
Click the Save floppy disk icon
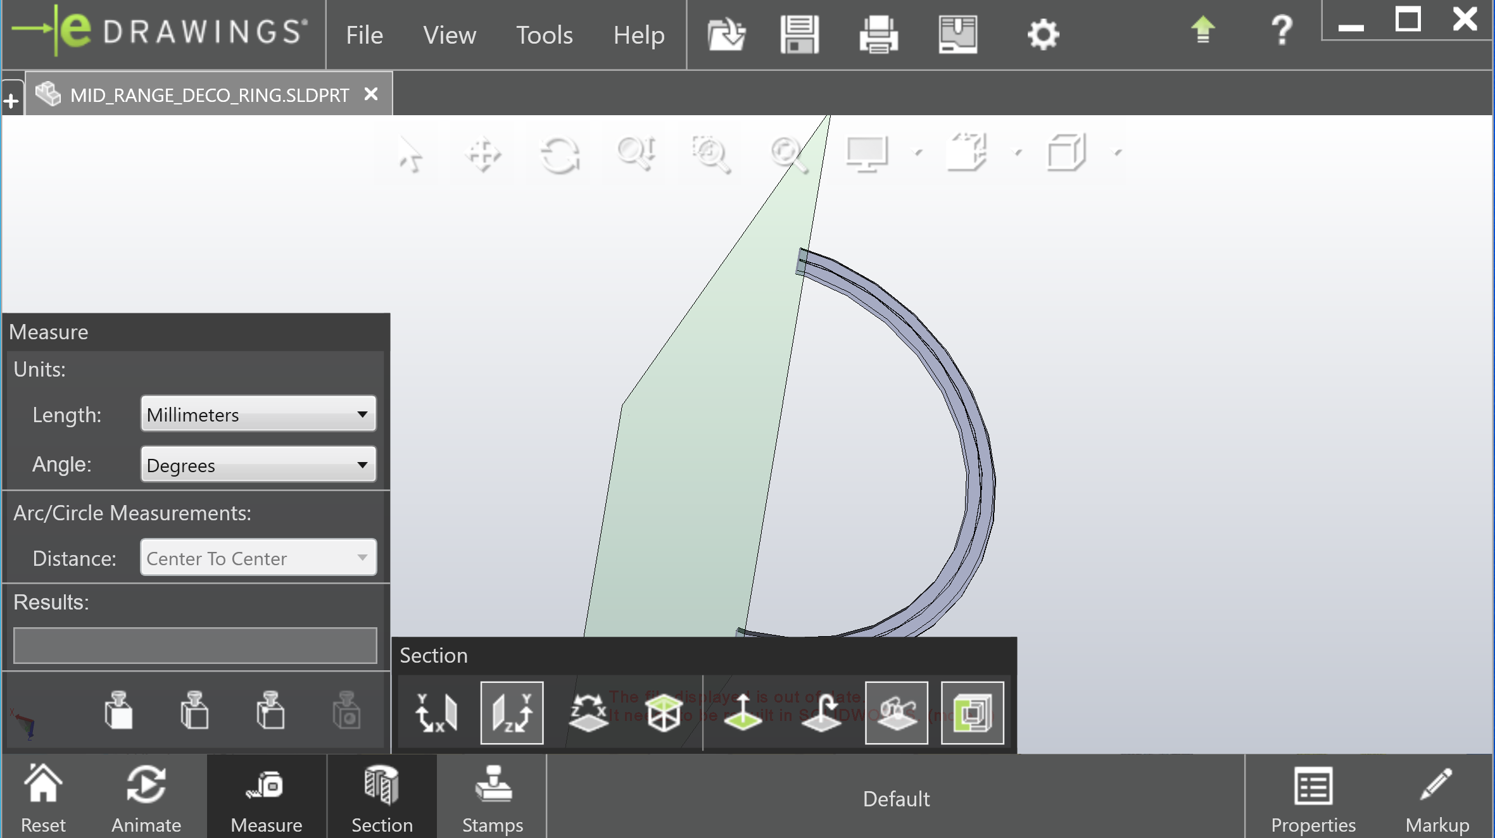point(799,34)
